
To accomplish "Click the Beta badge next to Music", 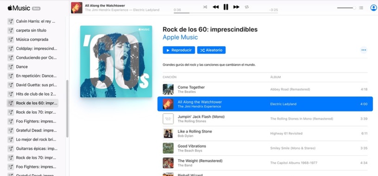I will point(36,8).
